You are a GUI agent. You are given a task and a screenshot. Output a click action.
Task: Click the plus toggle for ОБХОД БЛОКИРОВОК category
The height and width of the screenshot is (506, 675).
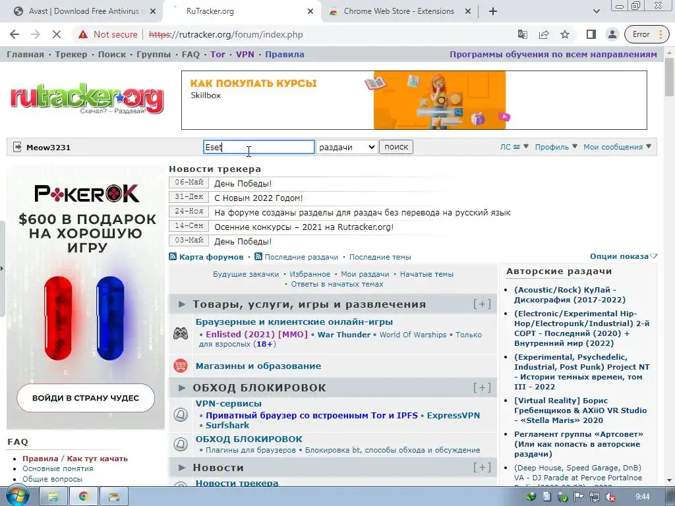tap(482, 387)
